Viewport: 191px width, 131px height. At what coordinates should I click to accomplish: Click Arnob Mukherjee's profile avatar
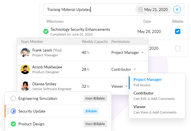click(x=25, y=69)
